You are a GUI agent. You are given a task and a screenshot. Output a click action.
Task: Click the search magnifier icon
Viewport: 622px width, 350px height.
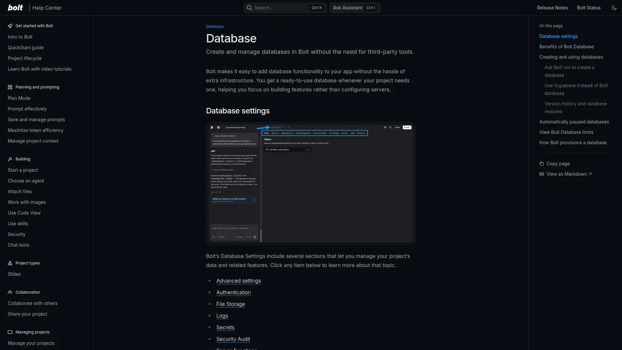(x=249, y=8)
